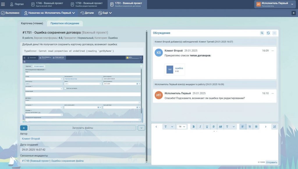This screenshot has width=298, height=169.
Task: Apply italic formatting in the editor
Action: coord(200,127)
